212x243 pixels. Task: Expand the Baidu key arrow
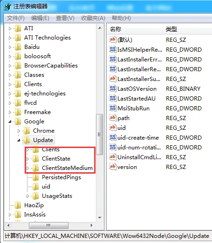click(10, 47)
